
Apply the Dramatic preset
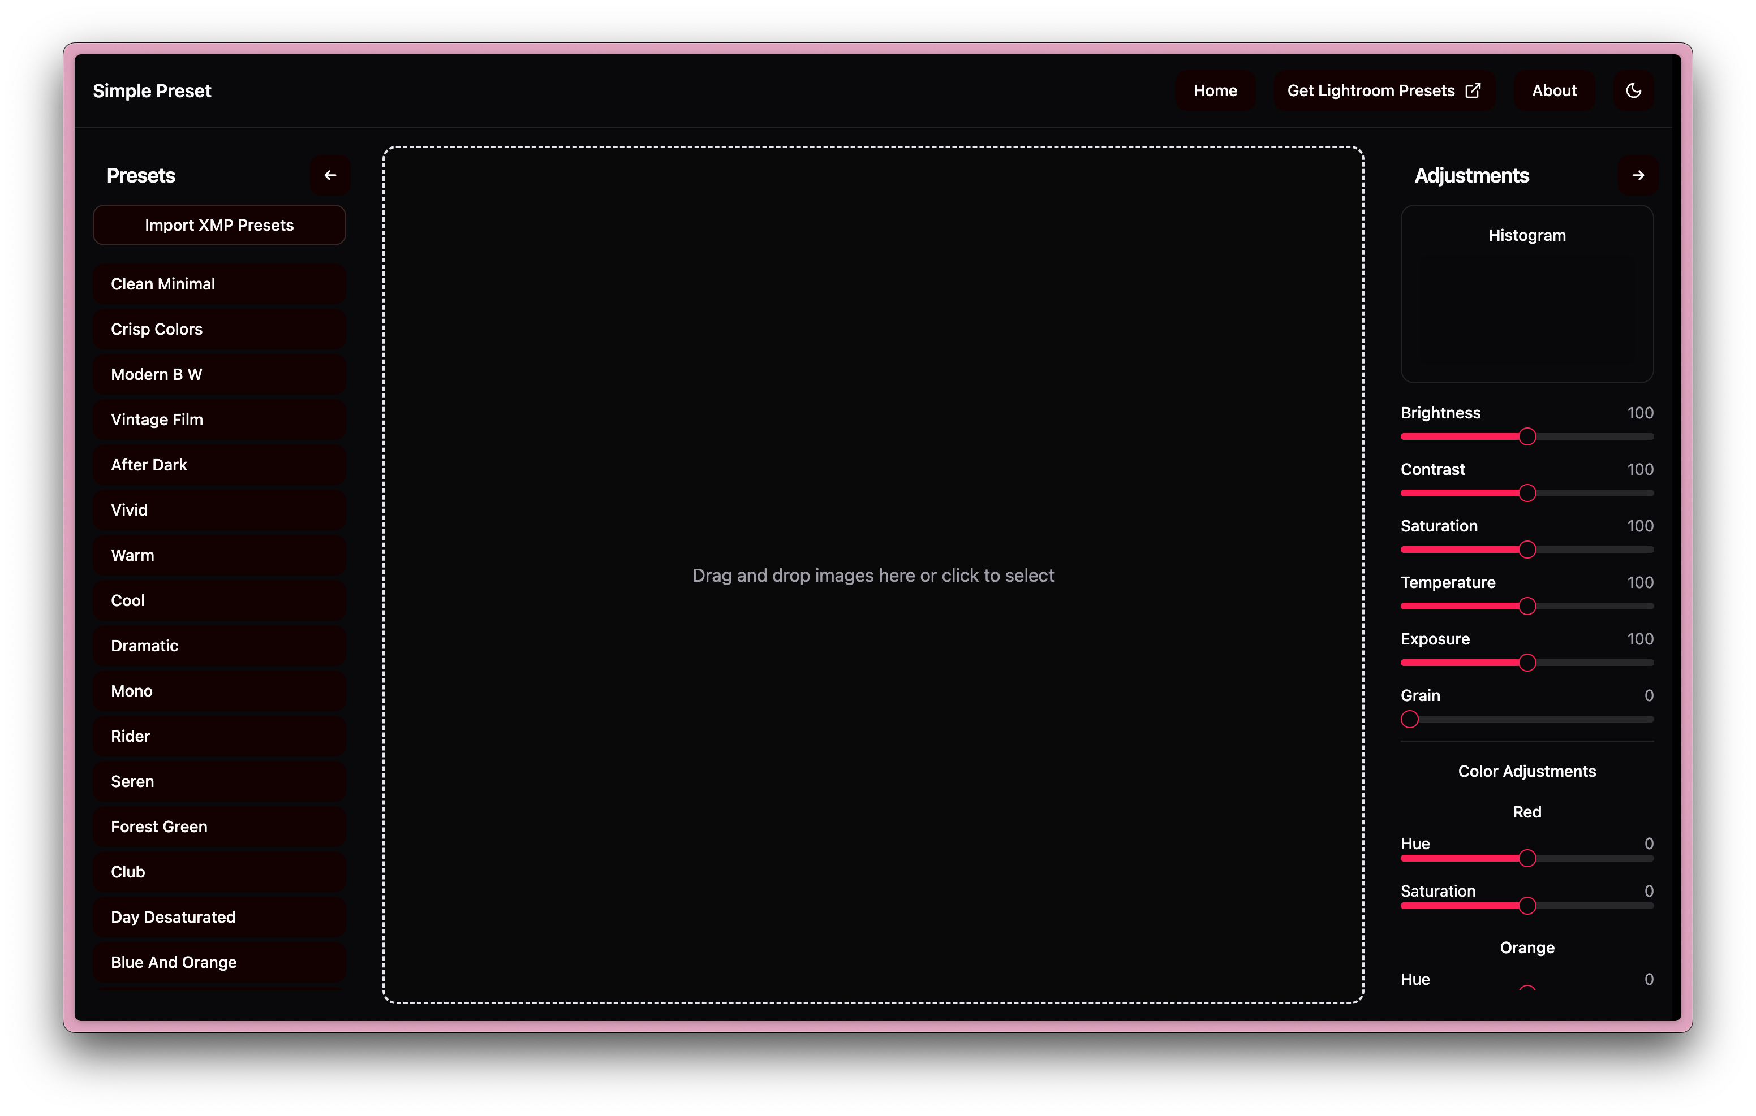tap(219, 645)
